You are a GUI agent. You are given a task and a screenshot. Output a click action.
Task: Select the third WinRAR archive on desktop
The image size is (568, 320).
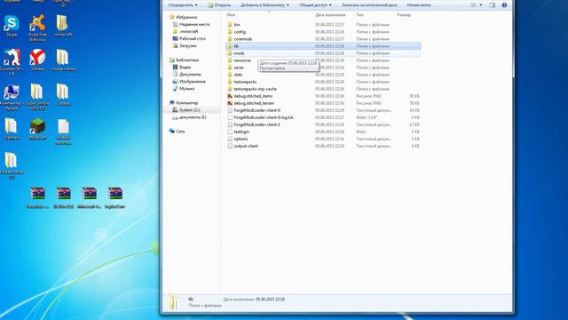click(x=89, y=197)
